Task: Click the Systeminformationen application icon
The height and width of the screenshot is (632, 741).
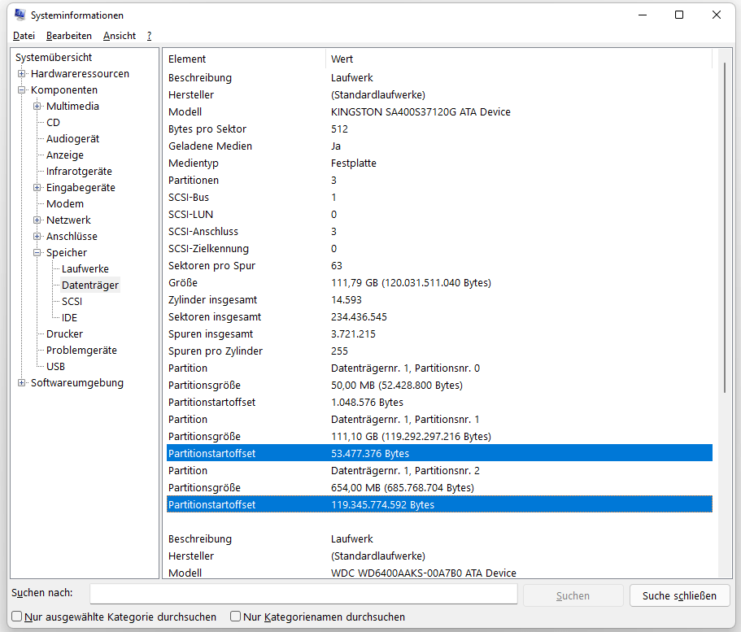Action: click(x=19, y=15)
